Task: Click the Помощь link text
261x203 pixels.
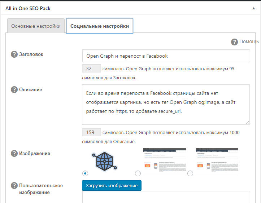Action: coord(249,42)
